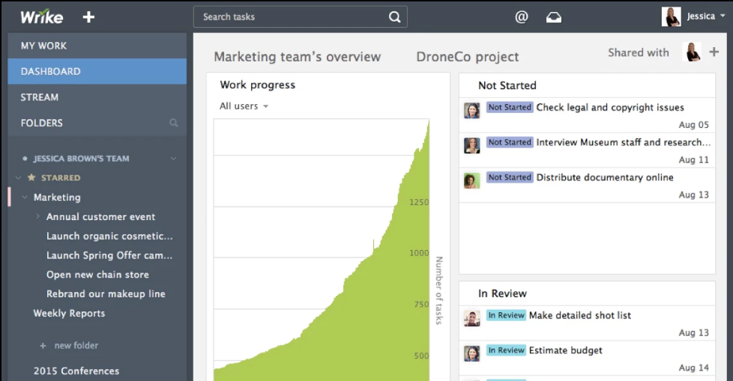The width and height of the screenshot is (733, 381).
Task: Click In Review badge on Make detailed shot list
Action: [506, 315]
